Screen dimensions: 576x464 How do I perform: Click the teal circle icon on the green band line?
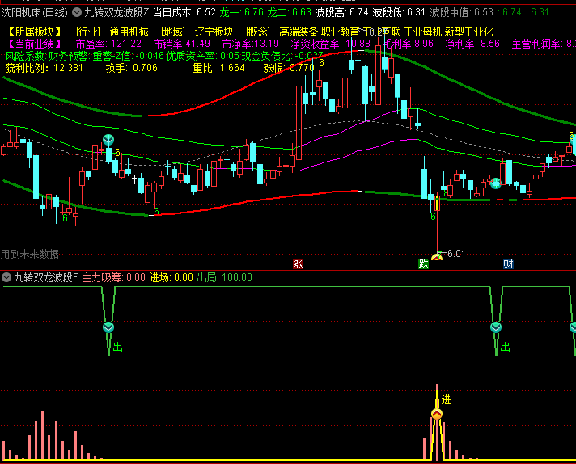click(496, 183)
